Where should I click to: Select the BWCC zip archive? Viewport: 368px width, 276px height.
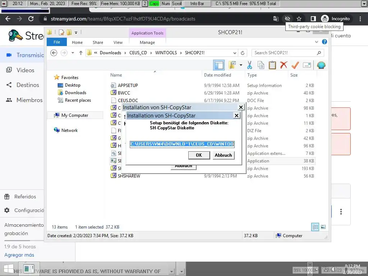pos(124,93)
